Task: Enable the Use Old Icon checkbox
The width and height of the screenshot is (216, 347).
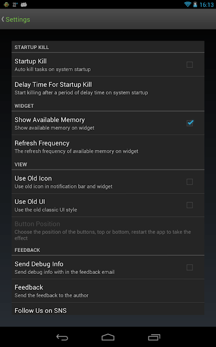Action: 189,182
